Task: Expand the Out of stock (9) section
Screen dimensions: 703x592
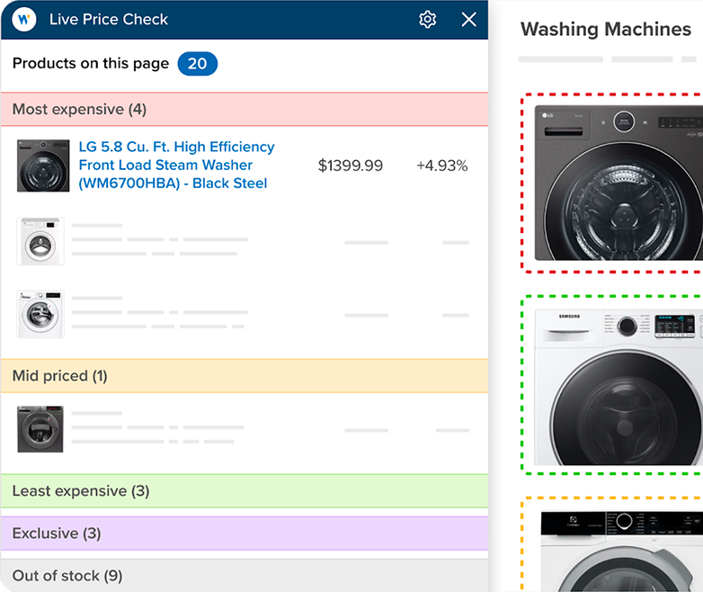Action: (244, 575)
